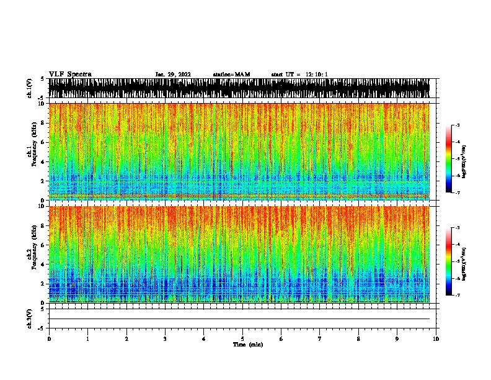Click the date text "Jan. 29, 2022"
Image resolution: width=491 pixels, height=380 pixels.
tap(173, 75)
